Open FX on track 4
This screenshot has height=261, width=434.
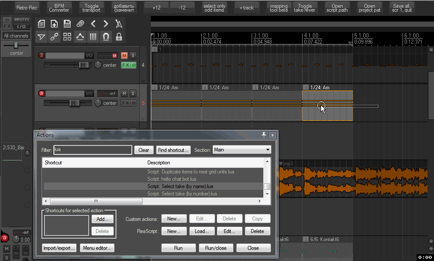126,65
